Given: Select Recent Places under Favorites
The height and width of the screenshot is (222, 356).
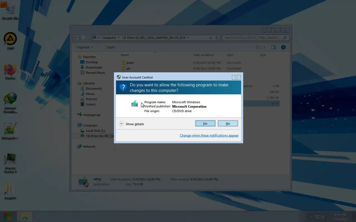Looking at the screenshot, I should [x=95, y=73].
